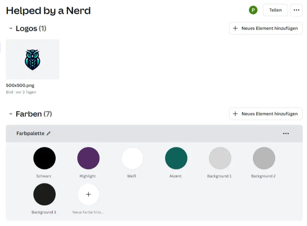Select the Background 1 light gray swatch
The image size is (307, 226).
pos(220,158)
